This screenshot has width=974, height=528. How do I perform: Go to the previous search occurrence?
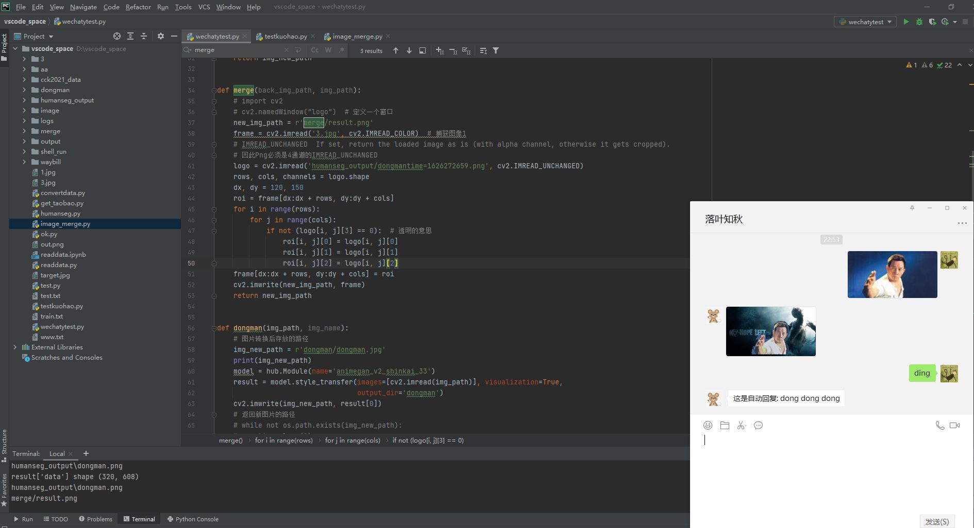tap(396, 50)
